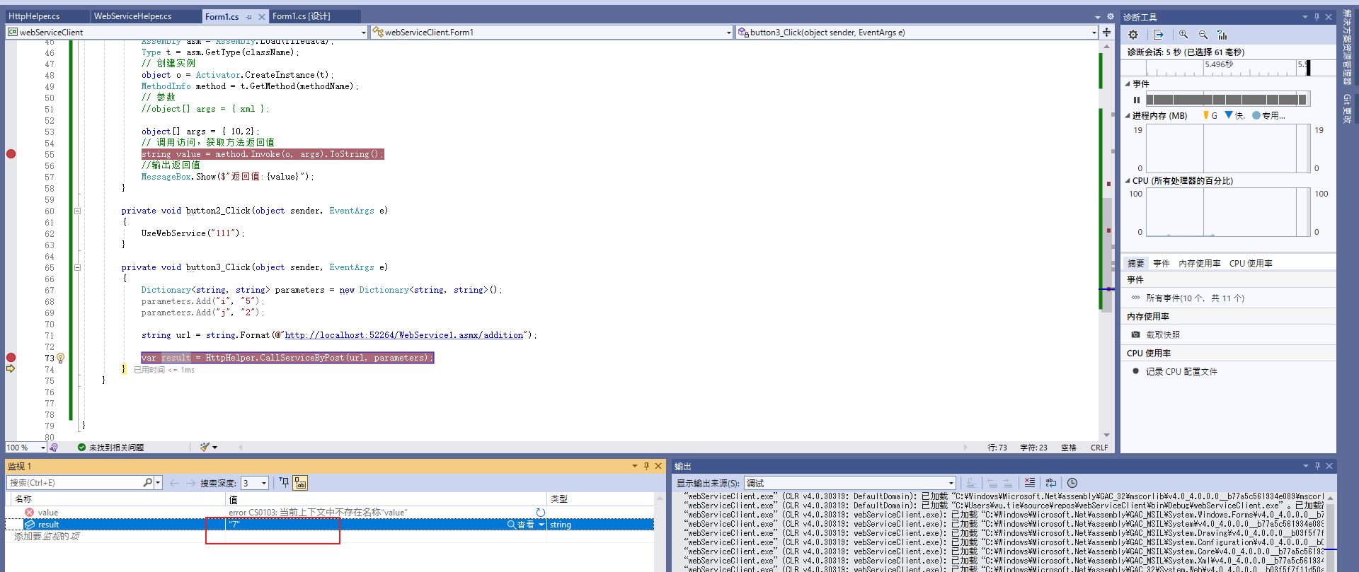Toggle the snapshot legend marker

click(1229, 115)
